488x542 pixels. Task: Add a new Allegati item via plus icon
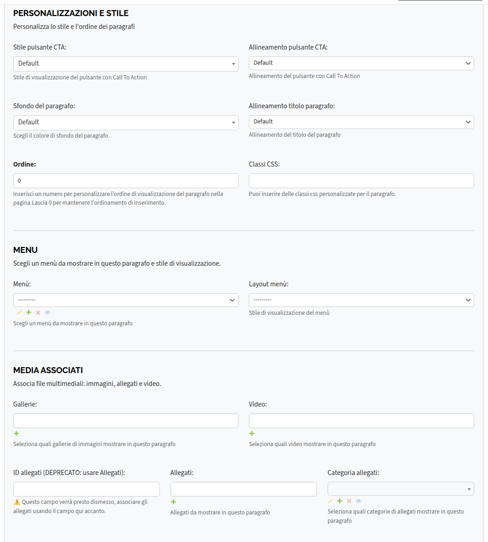(x=173, y=502)
